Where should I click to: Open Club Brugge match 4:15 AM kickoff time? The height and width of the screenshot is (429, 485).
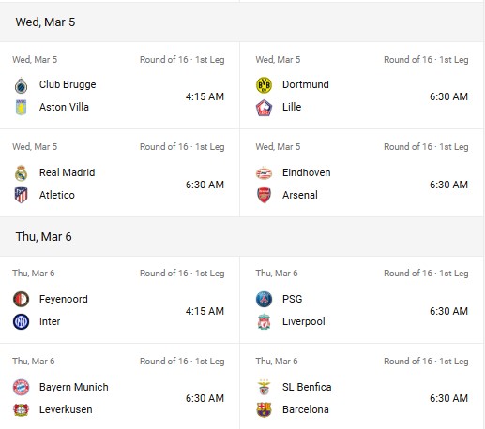point(205,96)
